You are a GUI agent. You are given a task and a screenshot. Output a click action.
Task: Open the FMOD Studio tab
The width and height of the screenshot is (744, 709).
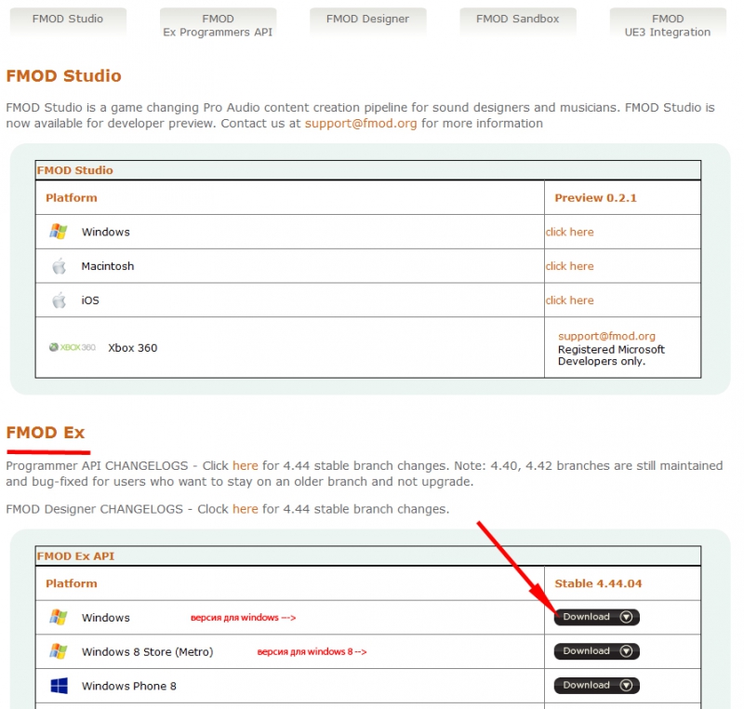[68, 20]
